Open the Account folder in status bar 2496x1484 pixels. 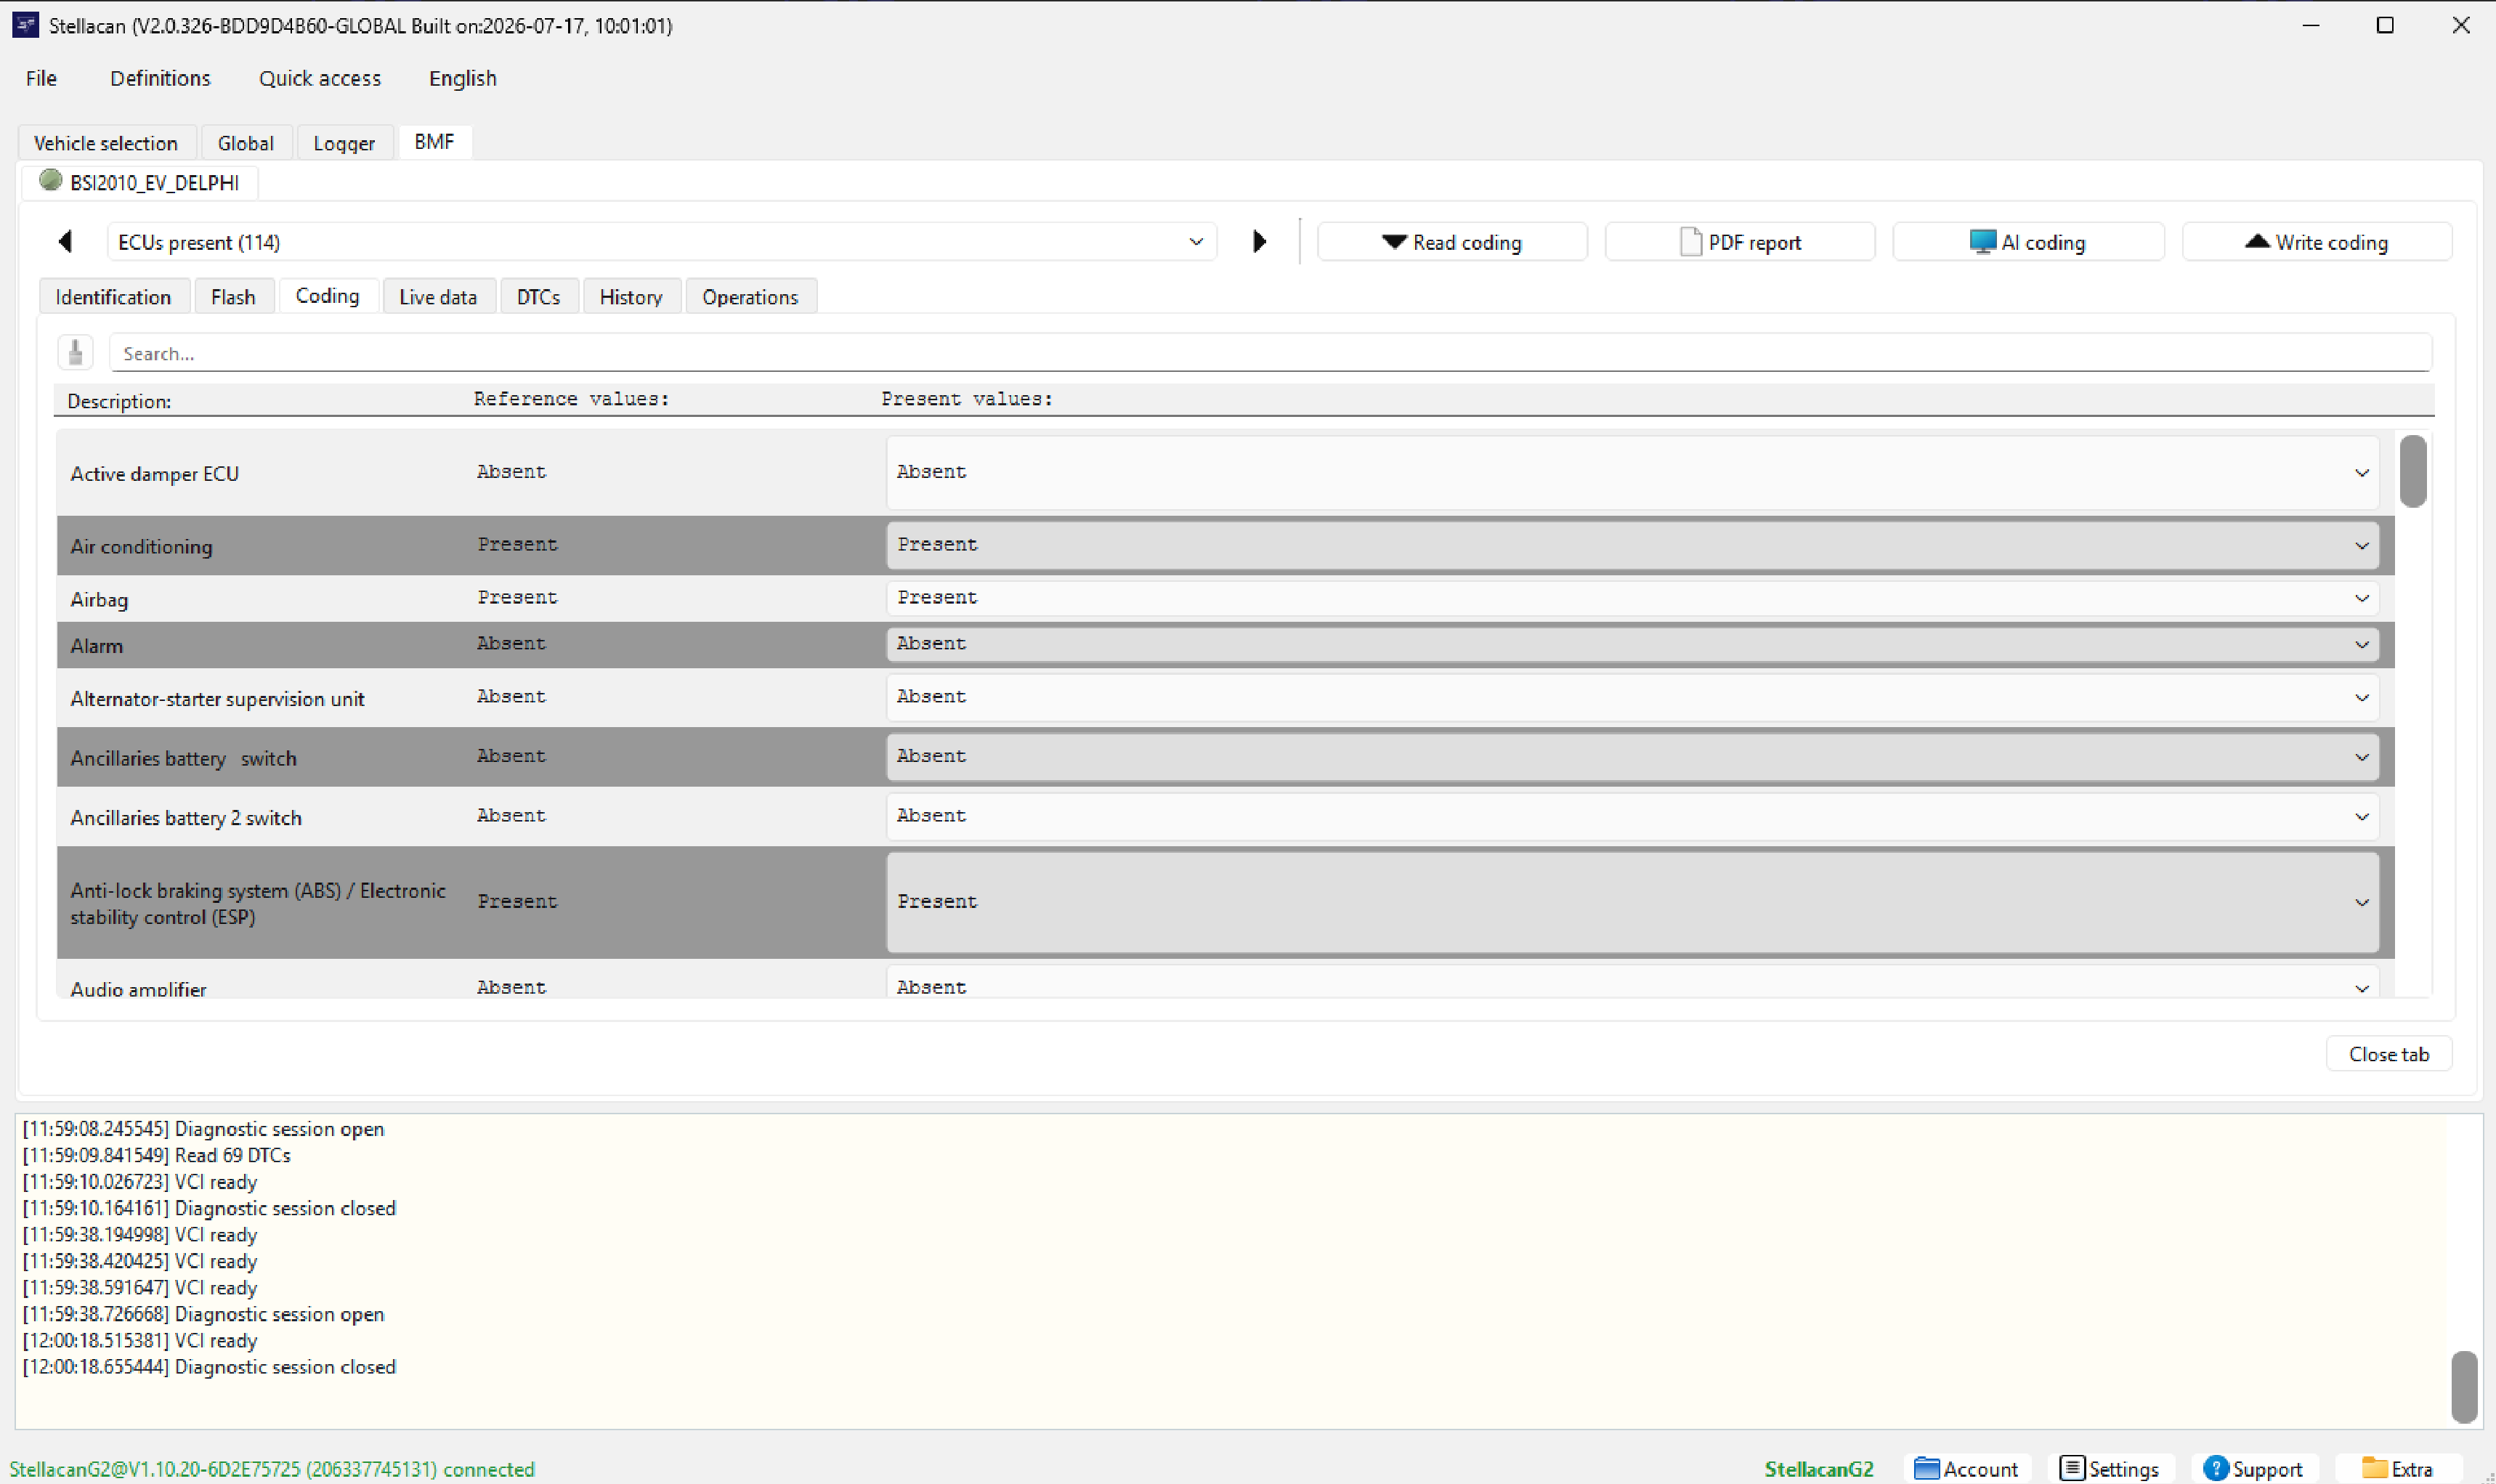coord(1967,1468)
